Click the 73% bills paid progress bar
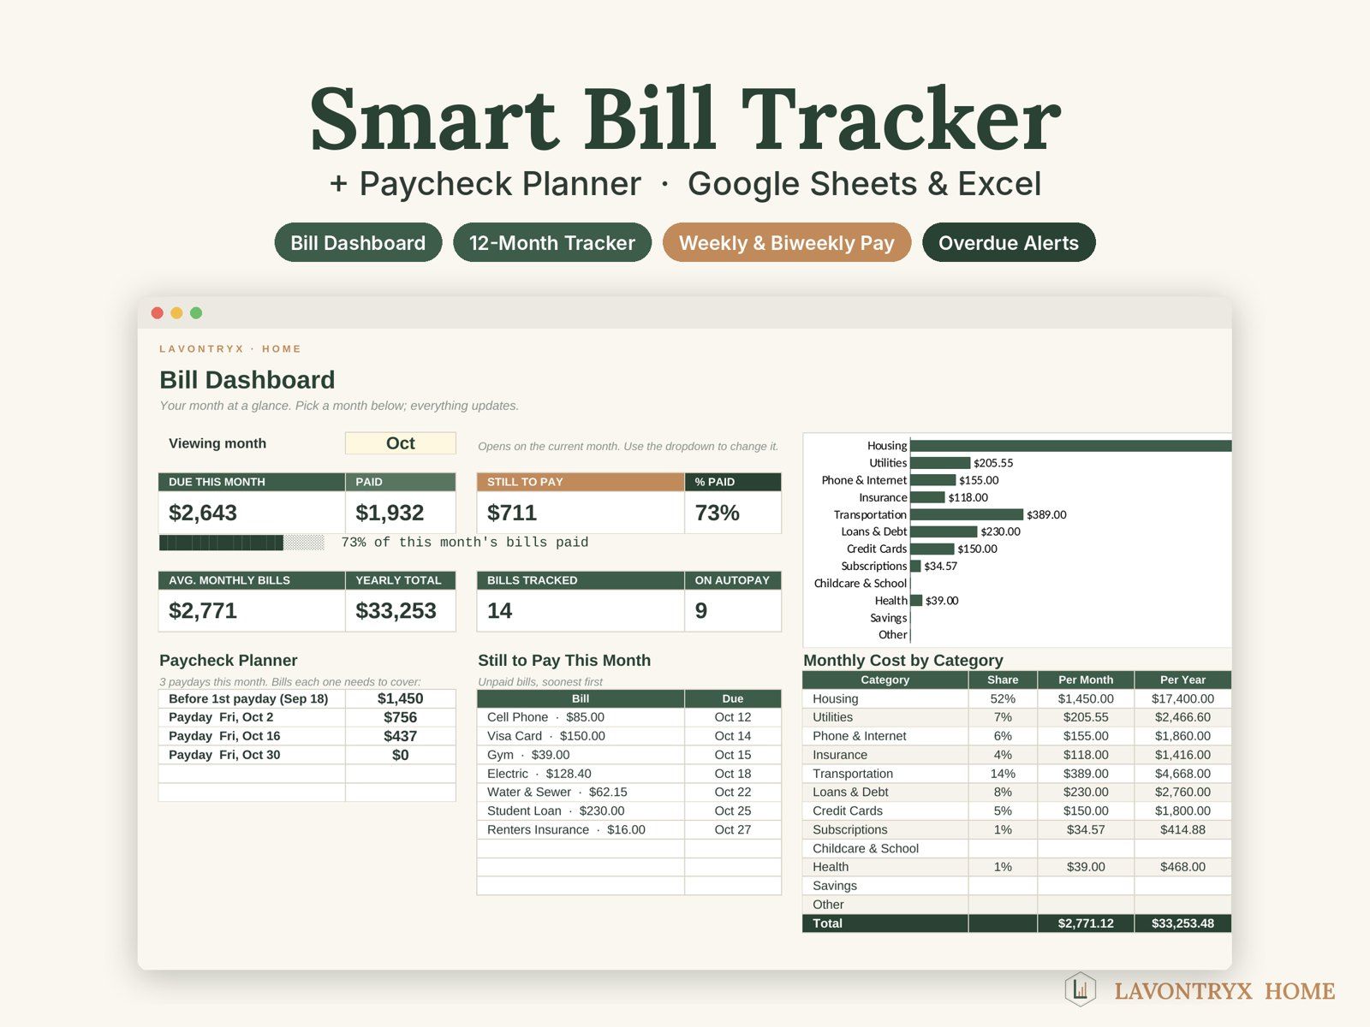Image resolution: width=1370 pixels, height=1027 pixels. pyautogui.click(x=241, y=543)
